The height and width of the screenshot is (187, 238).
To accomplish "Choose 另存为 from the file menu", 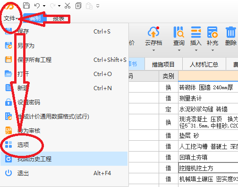I will (x=64, y=46).
